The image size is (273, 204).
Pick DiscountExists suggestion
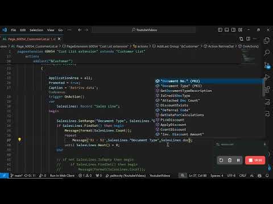click(209, 105)
